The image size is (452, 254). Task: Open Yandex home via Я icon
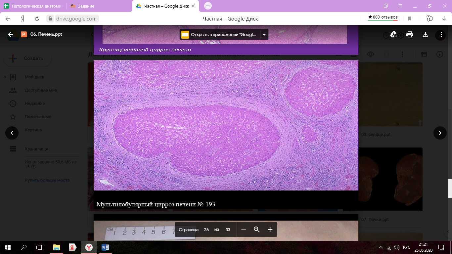click(x=23, y=19)
